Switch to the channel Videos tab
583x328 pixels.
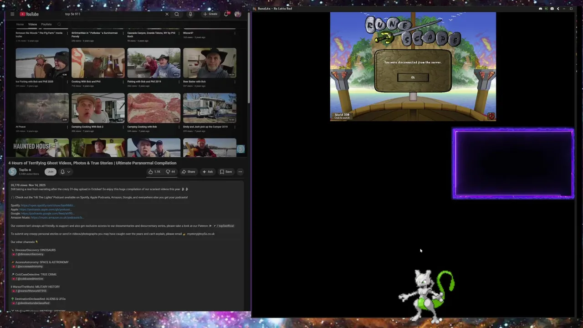point(32,24)
